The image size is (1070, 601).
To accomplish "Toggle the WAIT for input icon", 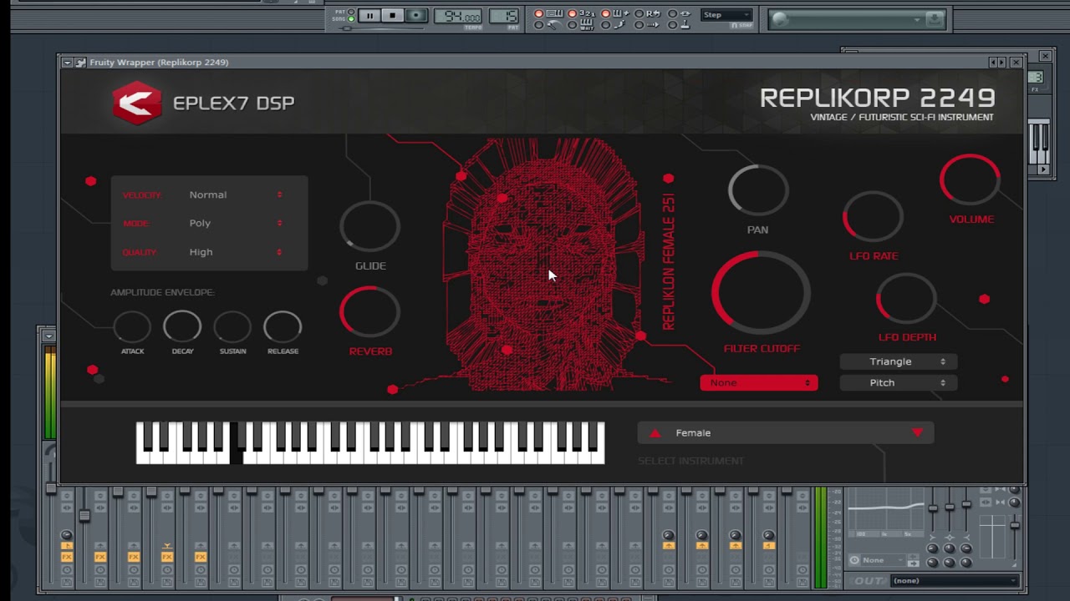I will coord(587,25).
